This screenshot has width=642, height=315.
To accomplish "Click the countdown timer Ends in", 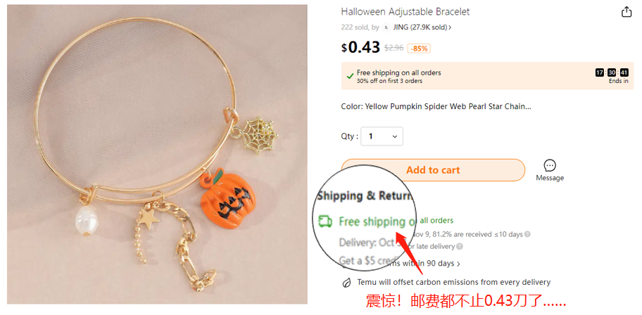I will pos(612,76).
